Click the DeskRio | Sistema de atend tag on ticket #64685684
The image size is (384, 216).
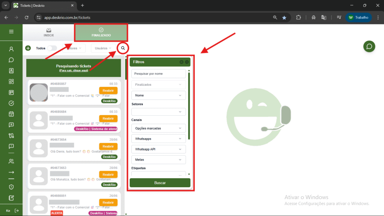(x=96, y=129)
